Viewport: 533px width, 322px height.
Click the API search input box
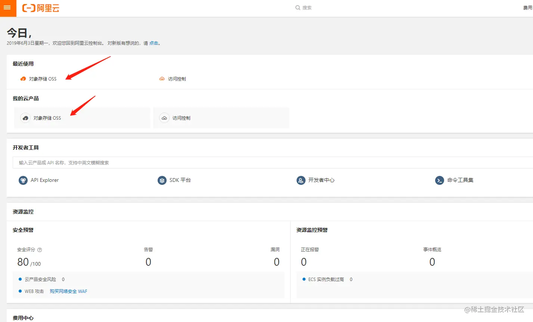(x=273, y=162)
